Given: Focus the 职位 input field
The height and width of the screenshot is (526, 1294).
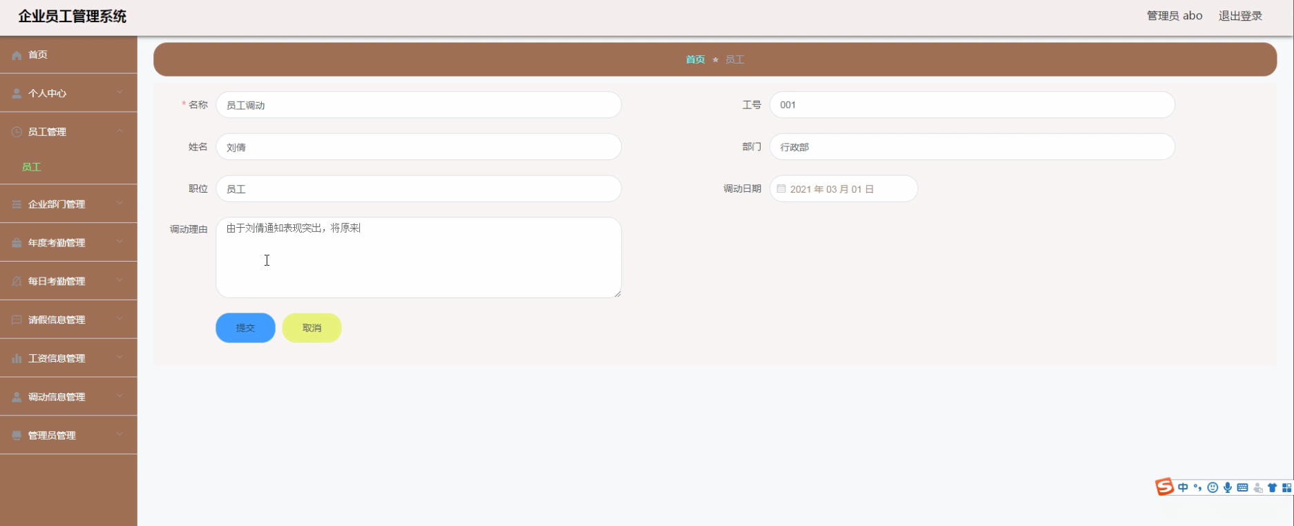Looking at the screenshot, I should pyautogui.click(x=419, y=188).
